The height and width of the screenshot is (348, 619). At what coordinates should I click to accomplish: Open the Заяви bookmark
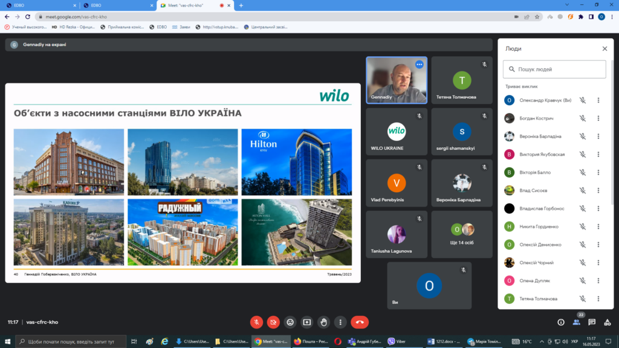click(181, 27)
